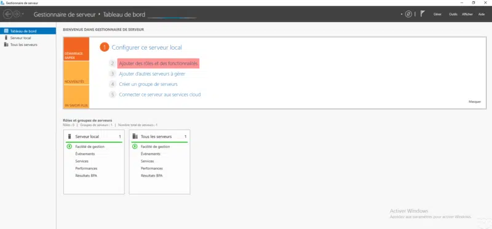Viewport: 492px width, 229px height.
Task: Hide the welcome panel with Masquer
Action: coord(474,102)
